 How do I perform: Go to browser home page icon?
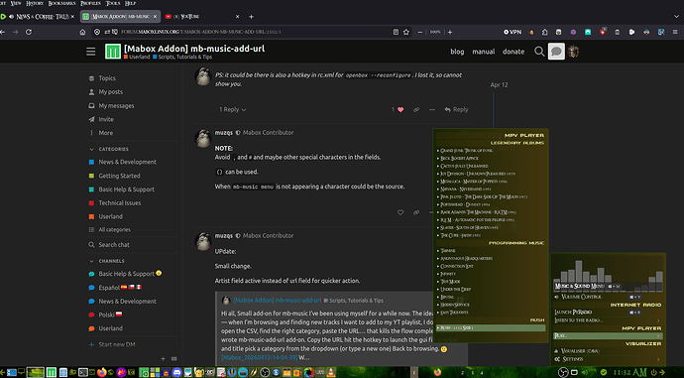(x=82, y=32)
